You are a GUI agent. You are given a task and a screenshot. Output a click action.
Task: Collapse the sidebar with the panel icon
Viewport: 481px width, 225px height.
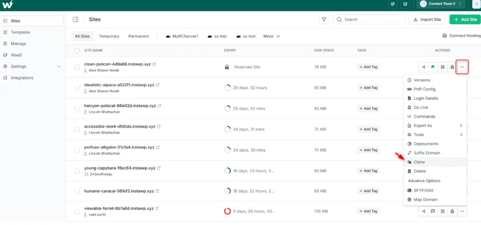(x=75, y=19)
